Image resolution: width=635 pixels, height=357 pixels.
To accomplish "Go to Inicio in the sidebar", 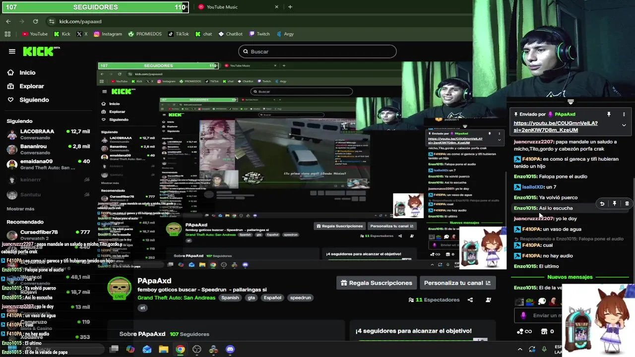I will pos(21,72).
